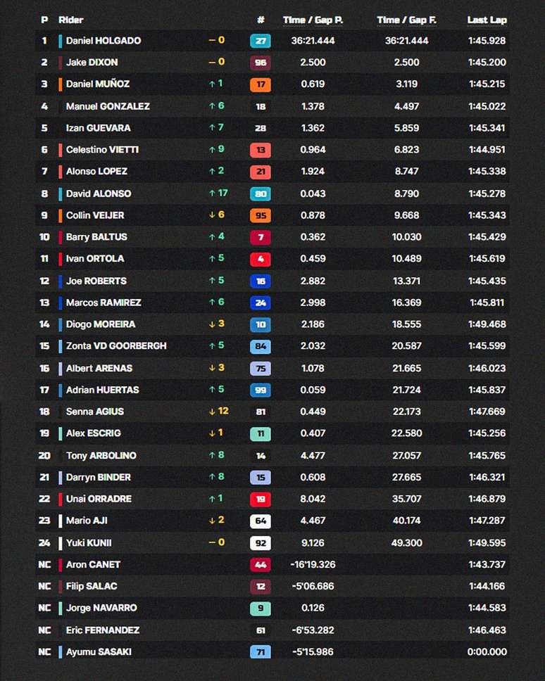Click David ALONSO's number 80 badge

[261, 193]
